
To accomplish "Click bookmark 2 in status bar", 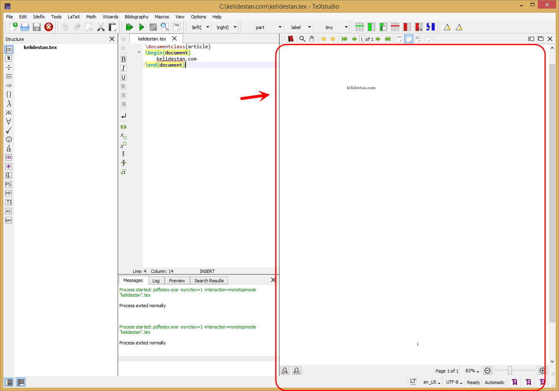I will tap(528, 382).
